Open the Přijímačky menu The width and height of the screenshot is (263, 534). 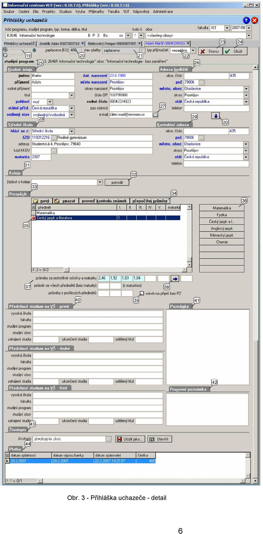[96, 12]
